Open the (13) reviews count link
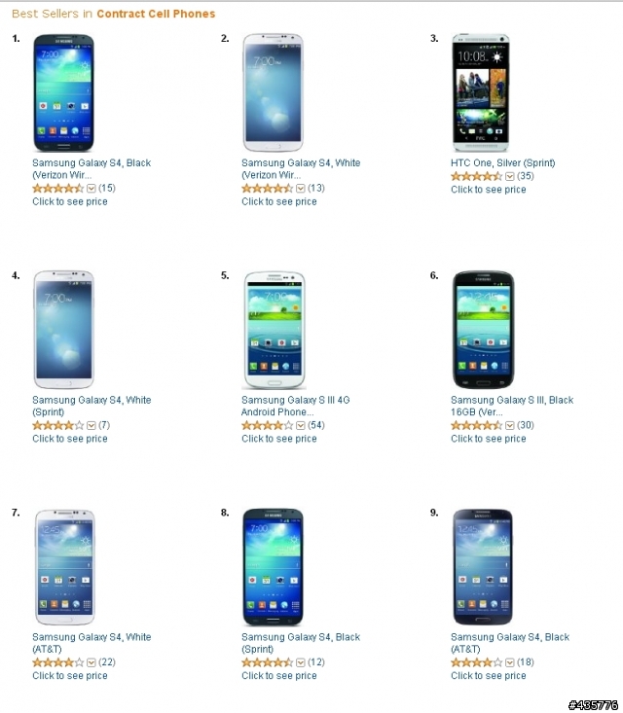The height and width of the screenshot is (713, 623). point(316,189)
